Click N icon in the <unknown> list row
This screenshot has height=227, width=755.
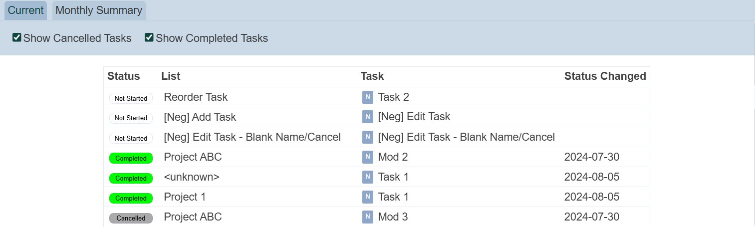tap(367, 177)
